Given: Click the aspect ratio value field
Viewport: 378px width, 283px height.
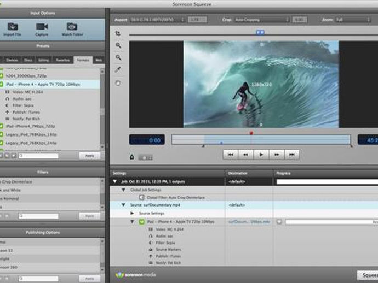Looking at the screenshot, I should [x=197, y=20].
